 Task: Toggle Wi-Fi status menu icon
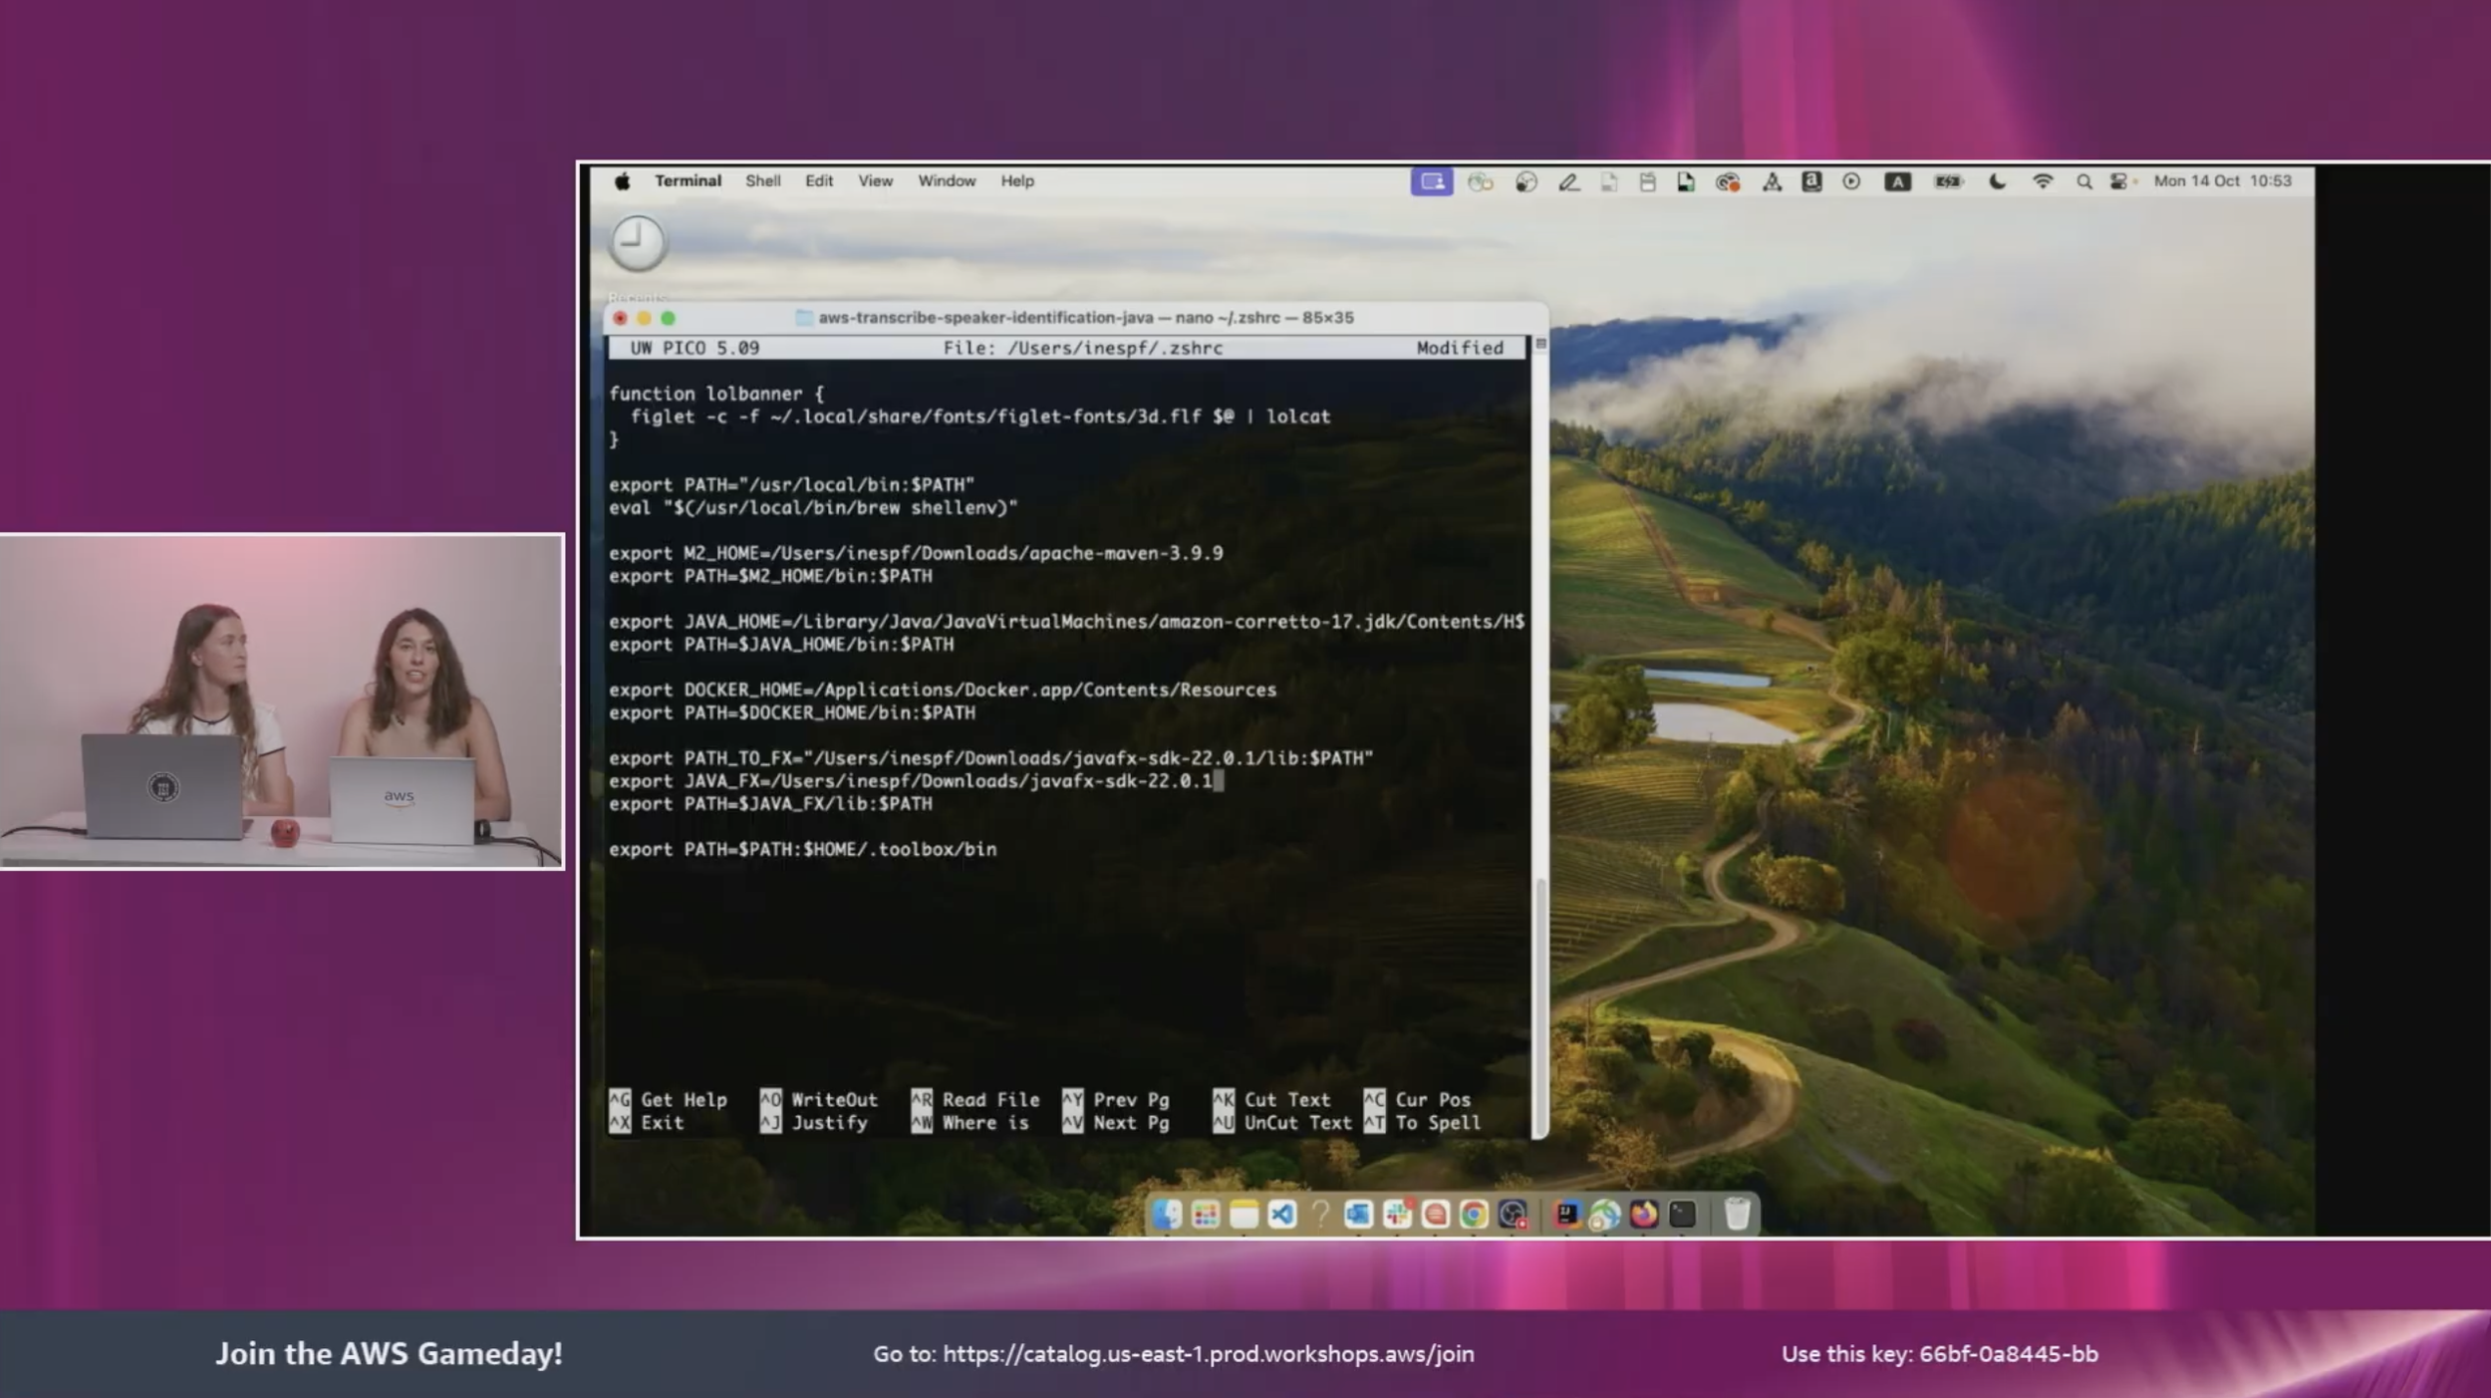pos(2042,181)
